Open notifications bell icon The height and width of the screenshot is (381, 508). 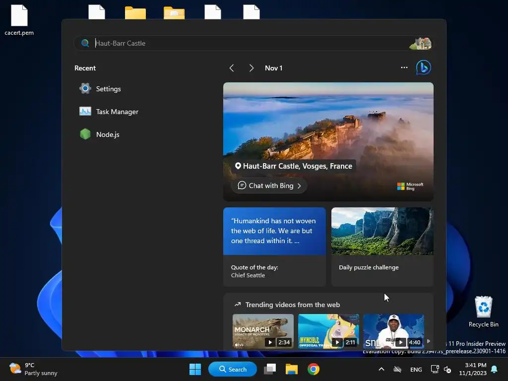[x=494, y=369]
